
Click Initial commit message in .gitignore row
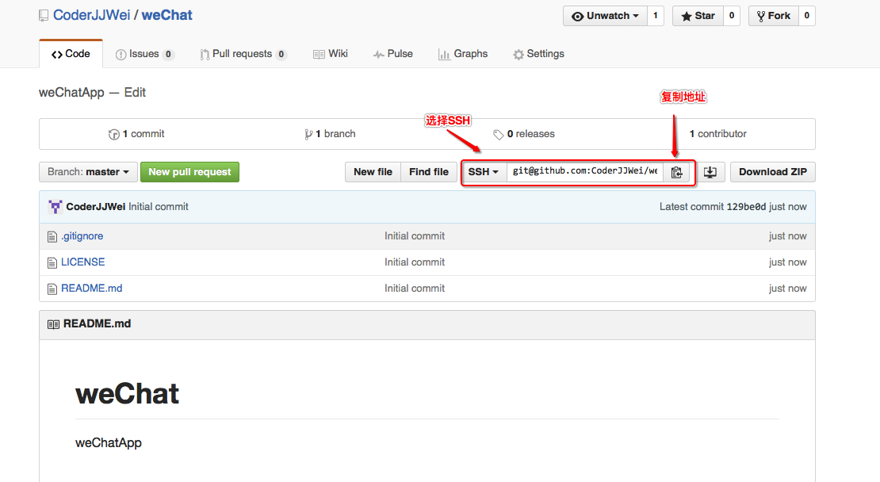pyautogui.click(x=415, y=236)
